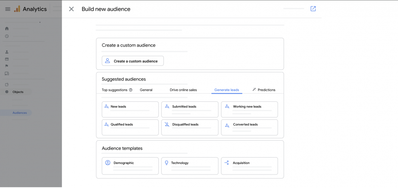Image resolution: width=398 pixels, height=188 pixels.
Task: Click the Acquisition arrow icon
Action: pos(227,163)
